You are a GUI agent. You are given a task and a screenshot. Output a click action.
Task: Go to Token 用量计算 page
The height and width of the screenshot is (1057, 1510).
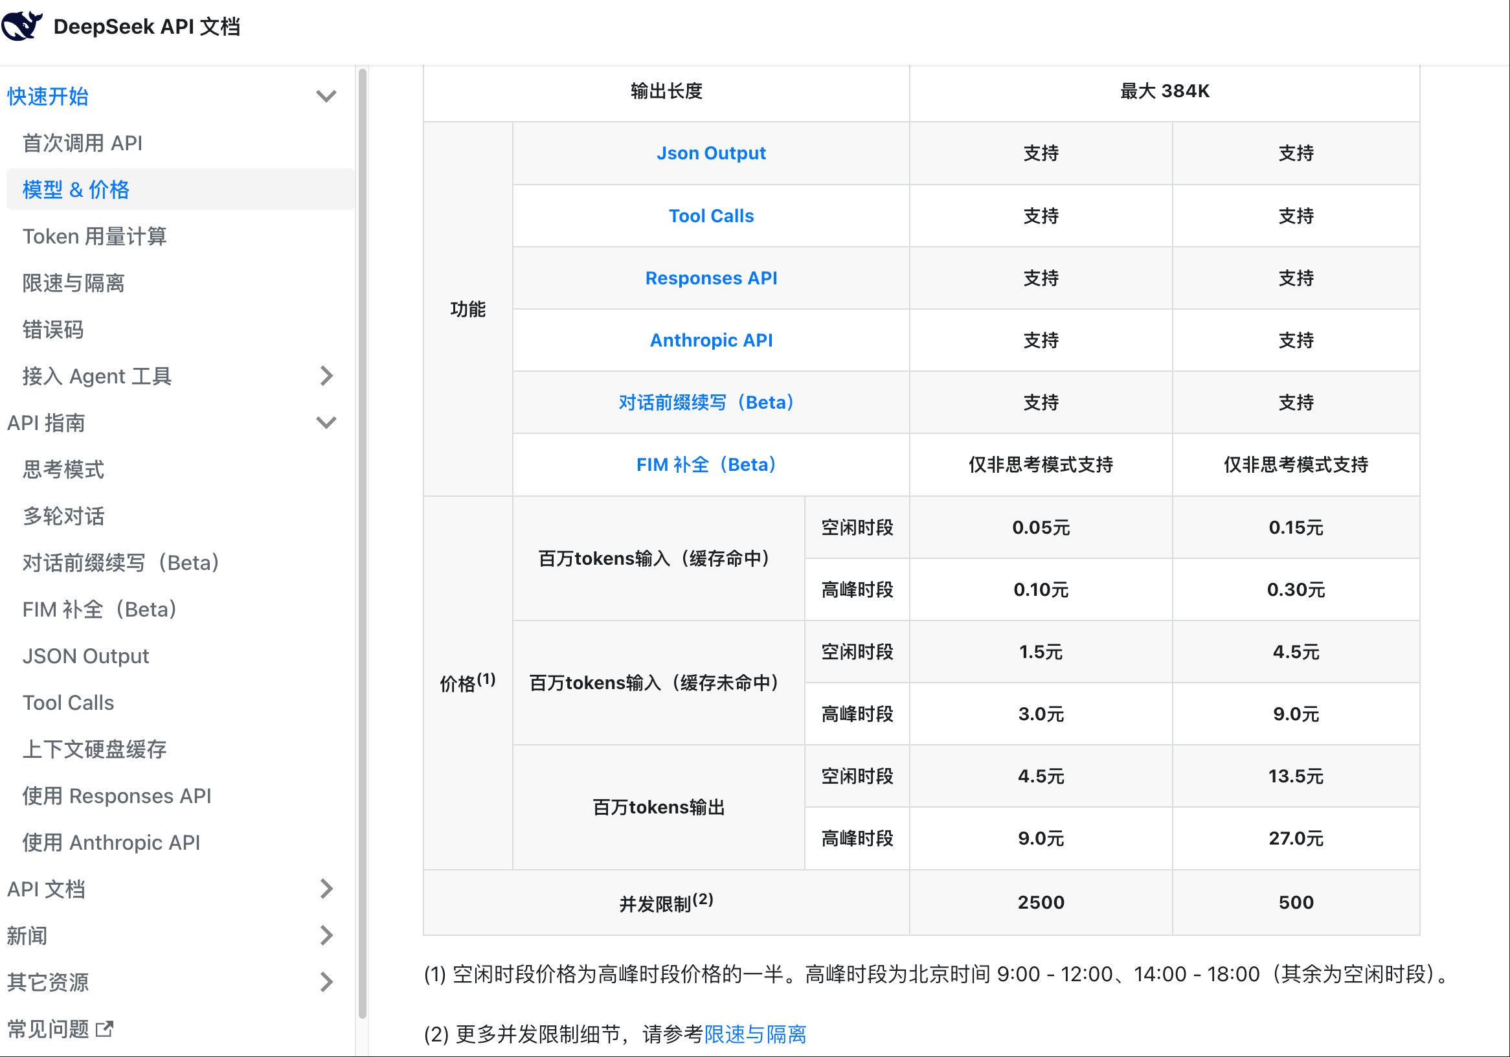94,236
